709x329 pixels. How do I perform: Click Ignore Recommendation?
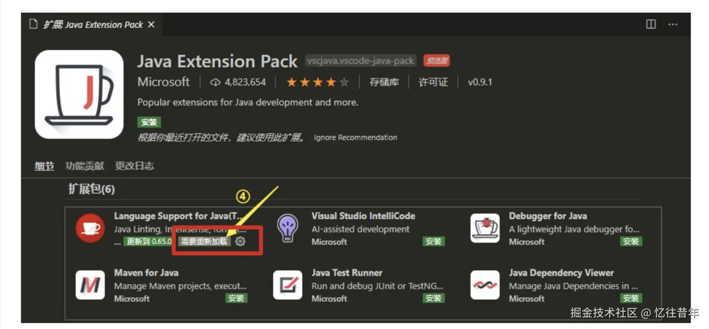pos(355,137)
